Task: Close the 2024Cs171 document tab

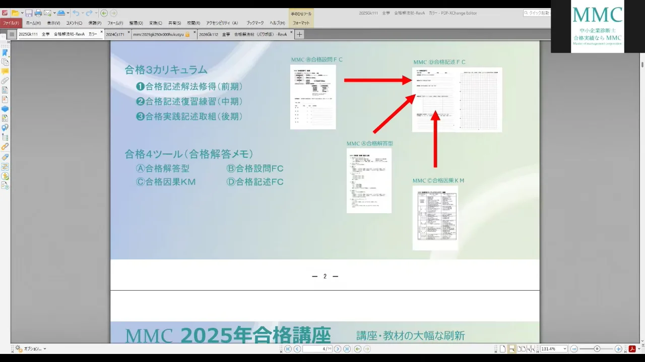Action: pyautogui.click(x=128, y=32)
